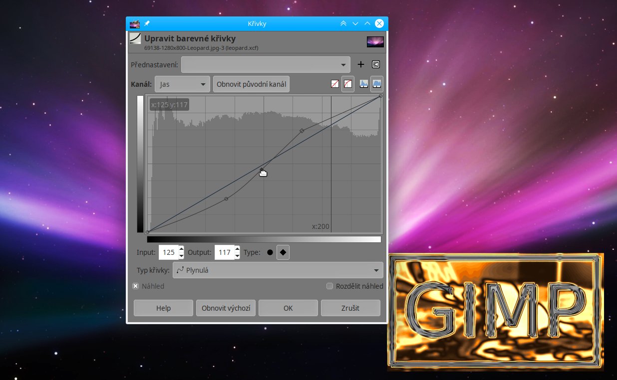Select the curve endpoint at bottom-left corner
This screenshot has width=617, height=380.
pyautogui.click(x=148, y=232)
